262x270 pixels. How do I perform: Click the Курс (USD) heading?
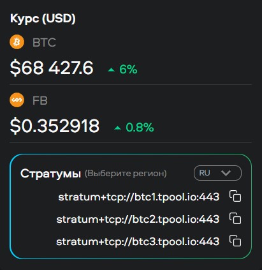43,19
